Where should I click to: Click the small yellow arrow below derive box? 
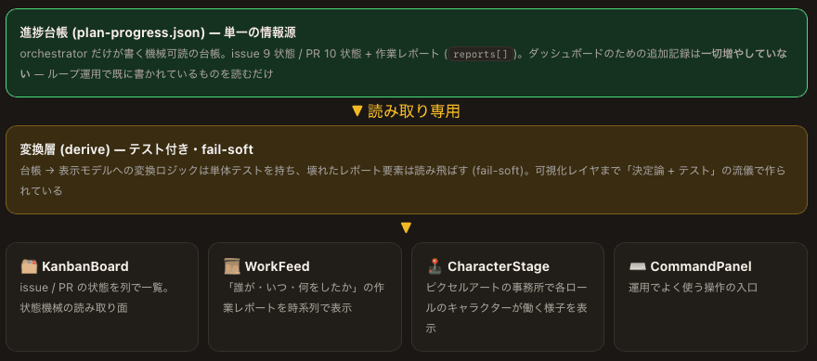407,228
